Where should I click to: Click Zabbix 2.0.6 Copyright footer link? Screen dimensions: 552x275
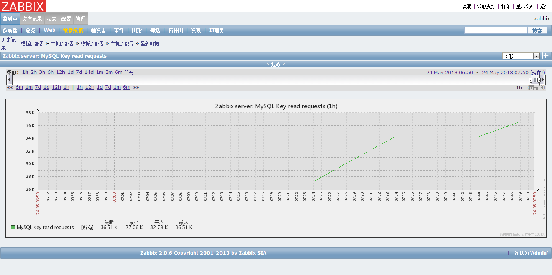tap(203, 253)
